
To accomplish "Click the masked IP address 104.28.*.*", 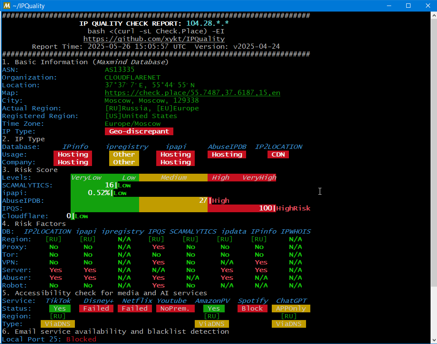I will coord(207,24).
